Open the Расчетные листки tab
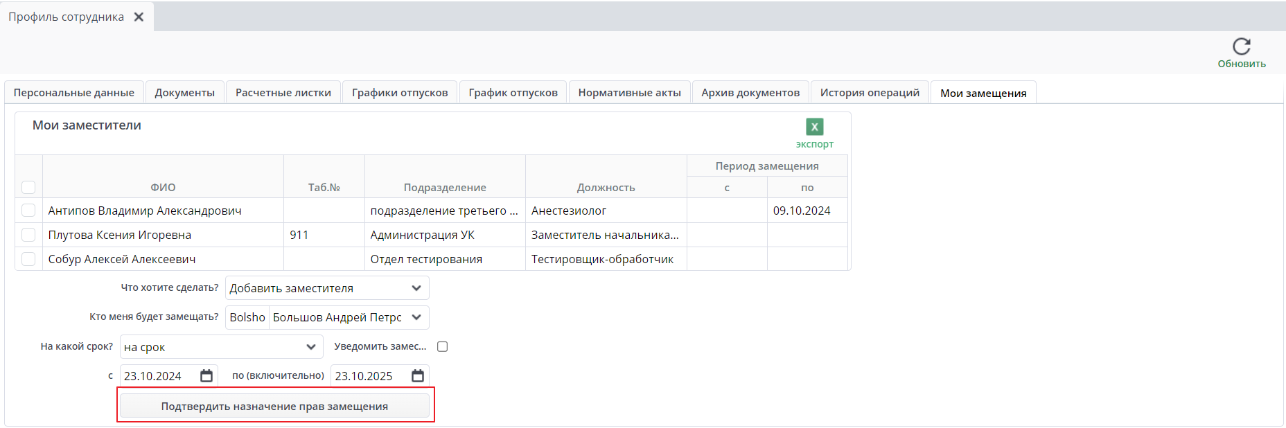The image size is (1286, 428). point(283,93)
